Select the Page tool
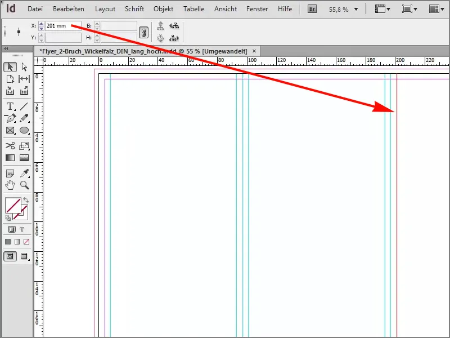 [x=10, y=79]
